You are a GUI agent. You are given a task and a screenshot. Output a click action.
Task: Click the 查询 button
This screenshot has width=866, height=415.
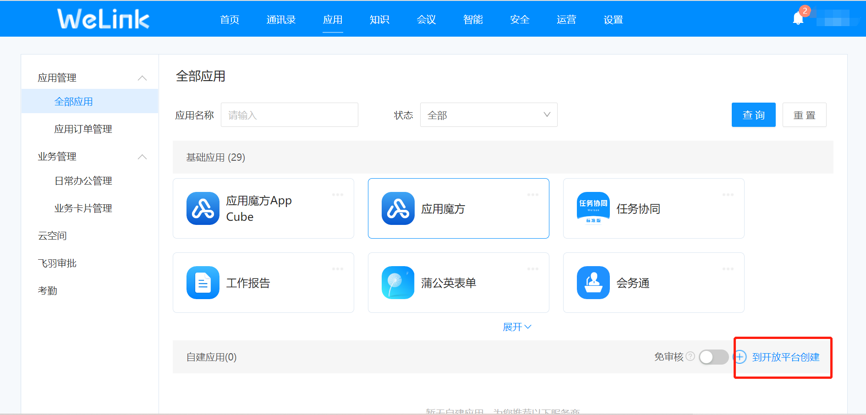[753, 115]
